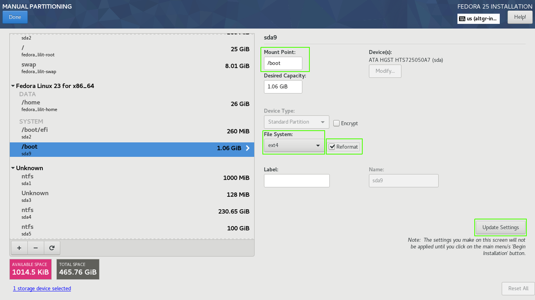Select the /home fedora_lilit-home partition
The image size is (535, 300).
coord(132,106)
